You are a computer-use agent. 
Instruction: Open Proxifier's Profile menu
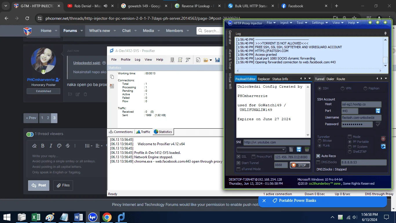126,60
